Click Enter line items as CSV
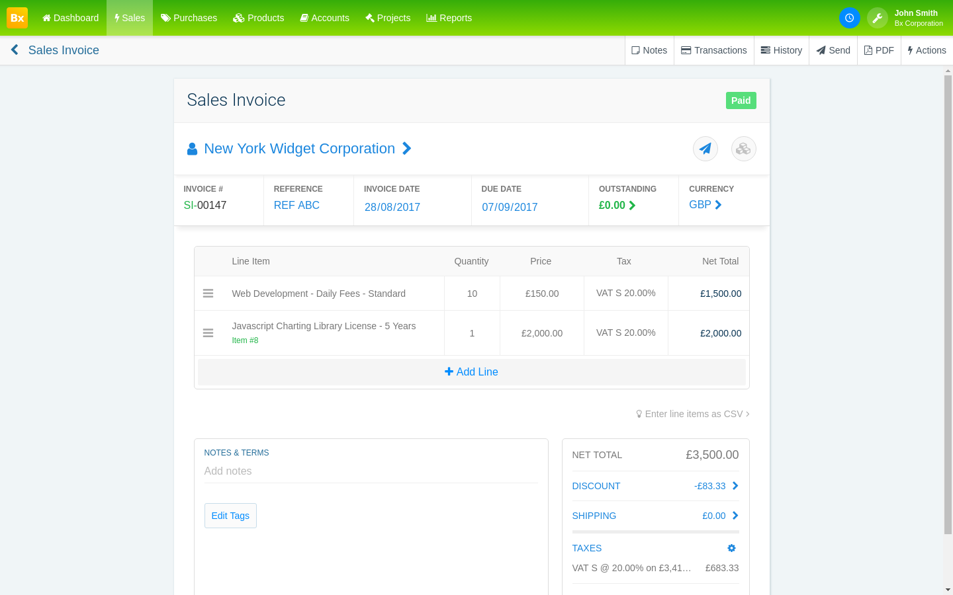953x595 pixels. pyautogui.click(x=693, y=414)
